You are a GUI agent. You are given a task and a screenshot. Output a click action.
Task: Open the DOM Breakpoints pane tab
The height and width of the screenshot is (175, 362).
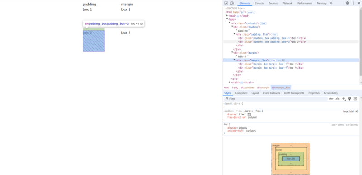coord(294,93)
